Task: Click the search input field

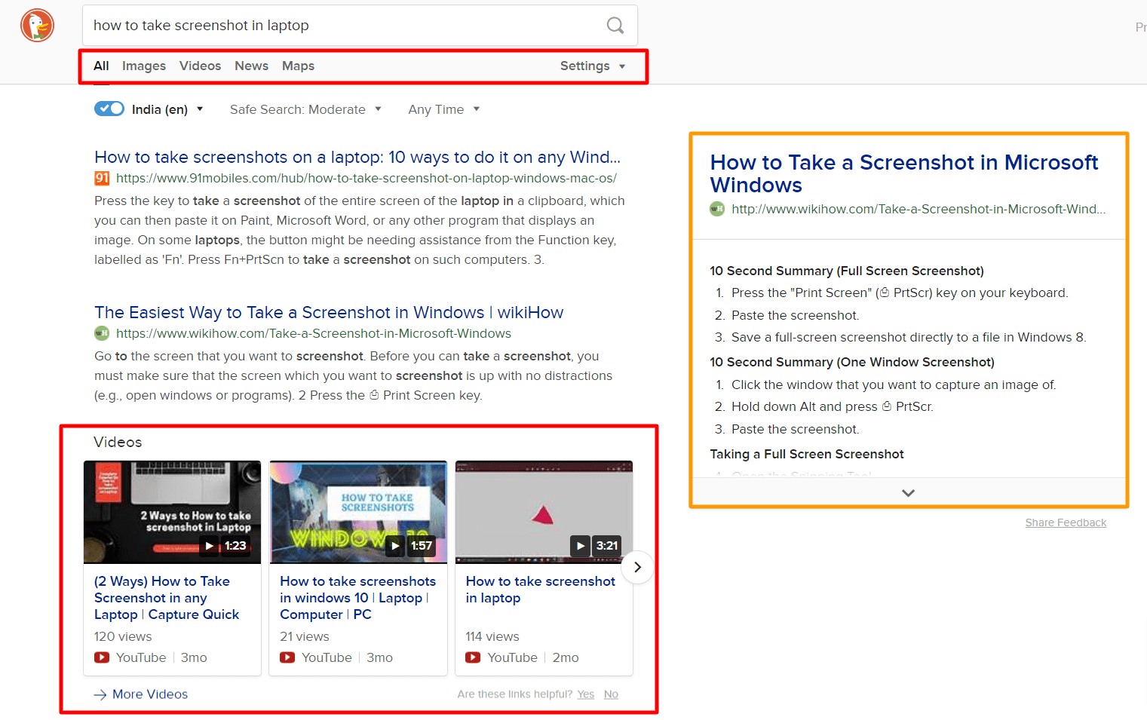Action: pyautogui.click(x=344, y=26)
